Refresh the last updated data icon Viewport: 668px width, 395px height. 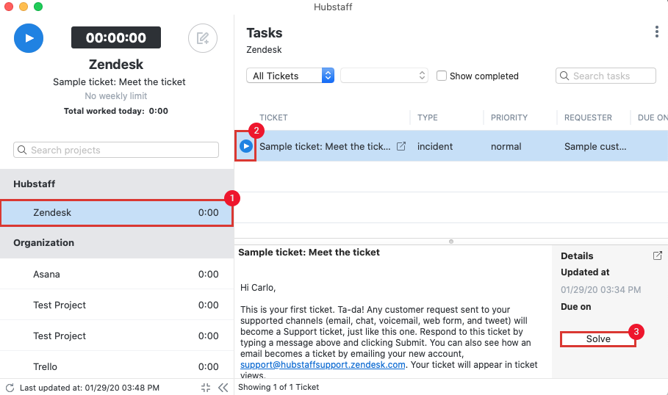10,388
